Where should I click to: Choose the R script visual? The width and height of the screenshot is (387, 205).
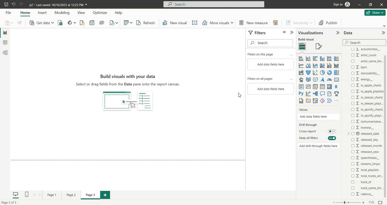coord(337,87)
